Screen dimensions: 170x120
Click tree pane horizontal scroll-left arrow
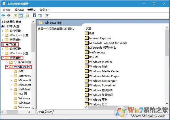point(3,112)
